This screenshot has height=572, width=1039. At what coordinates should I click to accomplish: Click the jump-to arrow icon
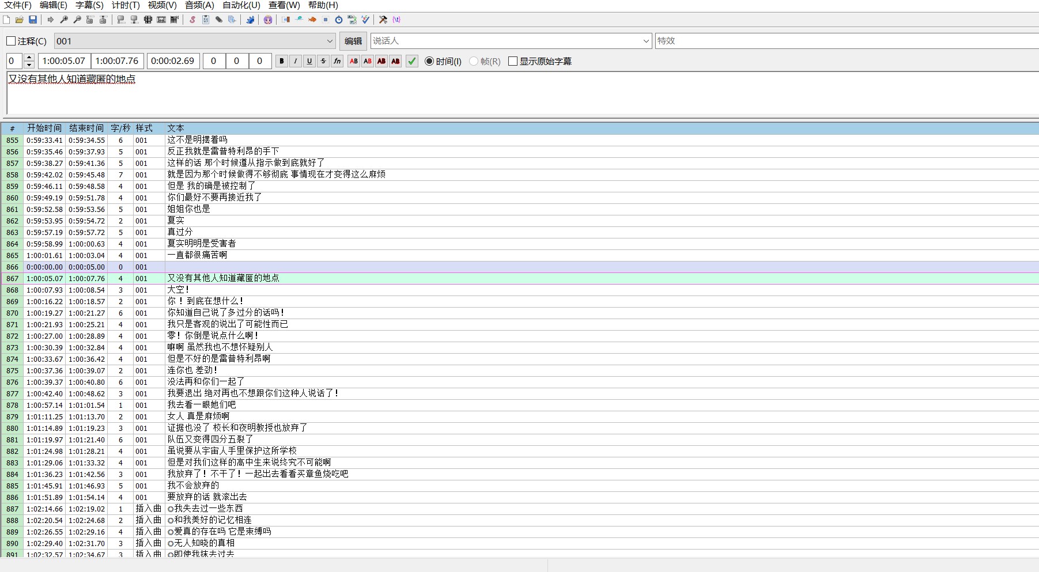51,20
